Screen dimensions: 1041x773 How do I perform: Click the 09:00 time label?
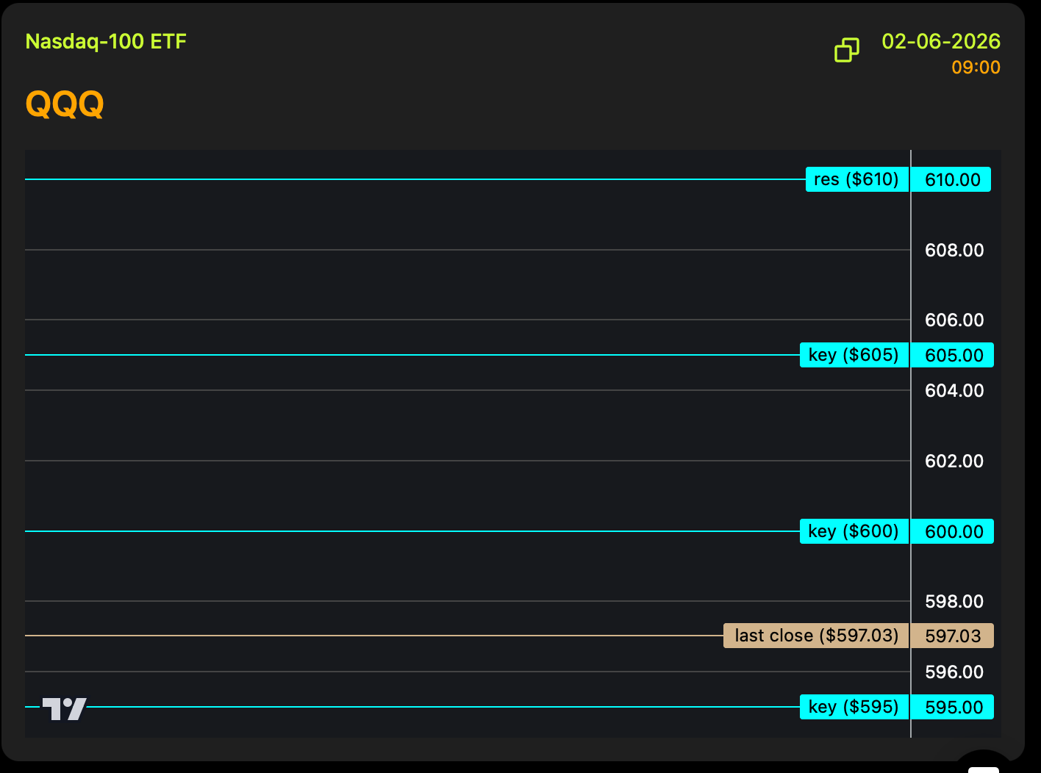976,68
